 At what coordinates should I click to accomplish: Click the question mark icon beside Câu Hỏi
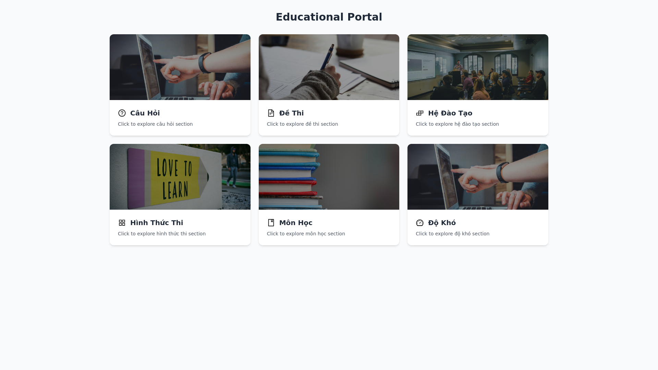click(x=122, y=113)
